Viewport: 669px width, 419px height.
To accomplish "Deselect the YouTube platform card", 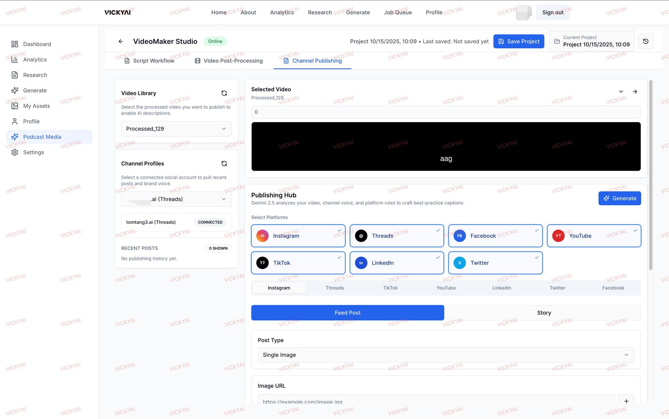I will coord(594,236).
